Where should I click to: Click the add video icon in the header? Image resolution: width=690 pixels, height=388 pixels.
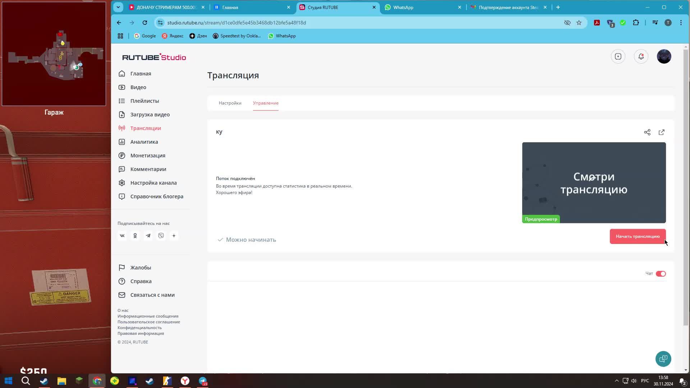(618, 56)
